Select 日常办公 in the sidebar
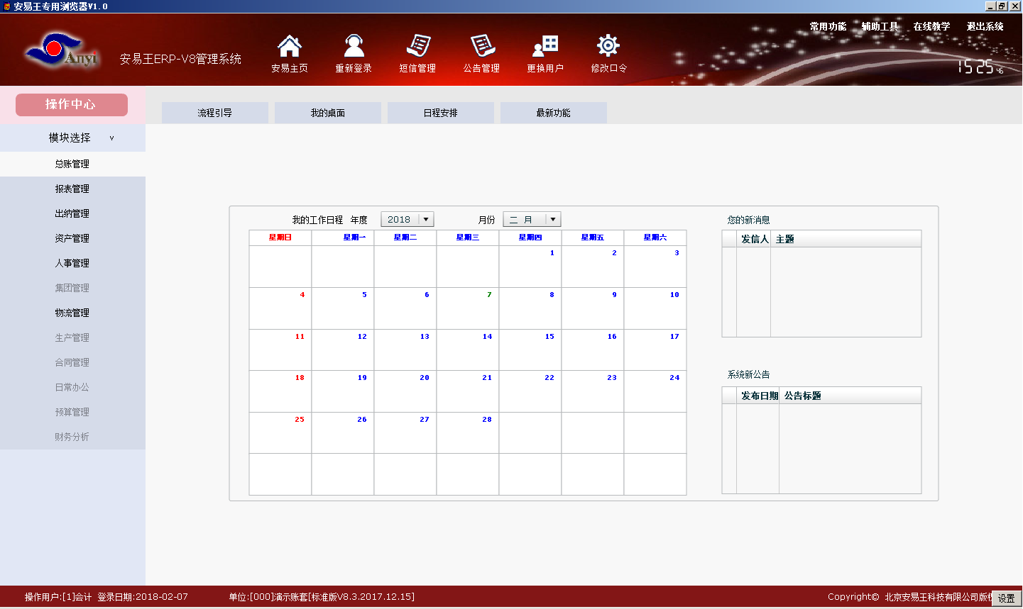1023x609 pixels. click(72, 387)
